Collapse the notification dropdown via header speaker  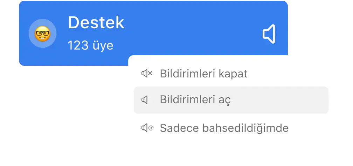tap(269, 34)
